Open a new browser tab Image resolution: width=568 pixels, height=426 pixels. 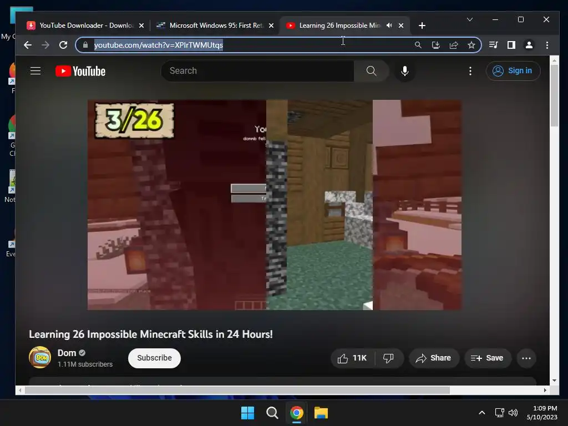coord(422,26)
